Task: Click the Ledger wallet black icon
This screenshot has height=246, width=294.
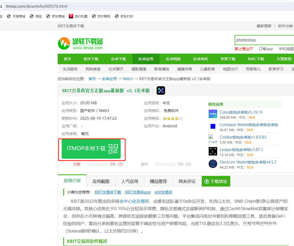Action: point(213,151)
